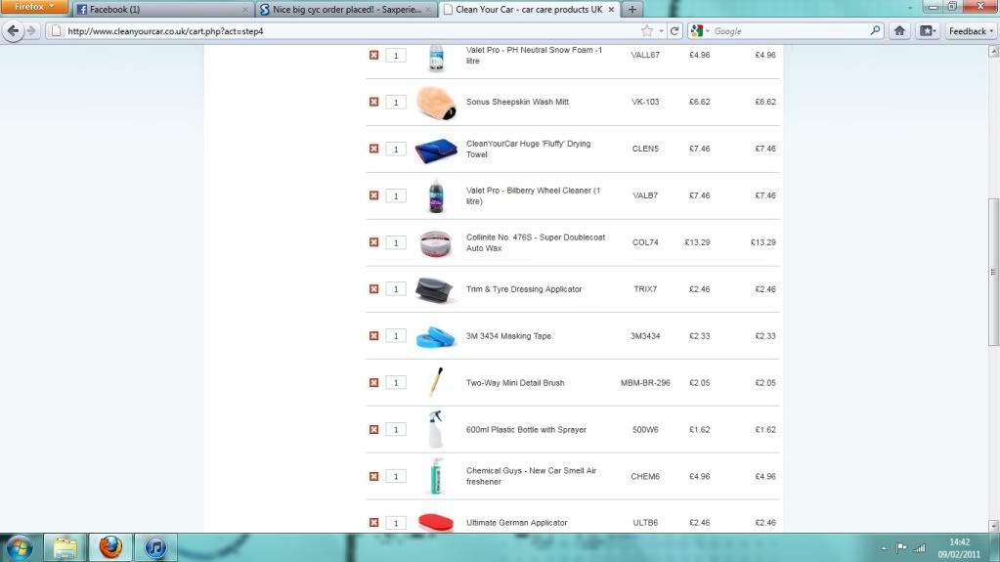Open the bookmarks toolbar button
1000x562 pixels.
coord(928,30)
